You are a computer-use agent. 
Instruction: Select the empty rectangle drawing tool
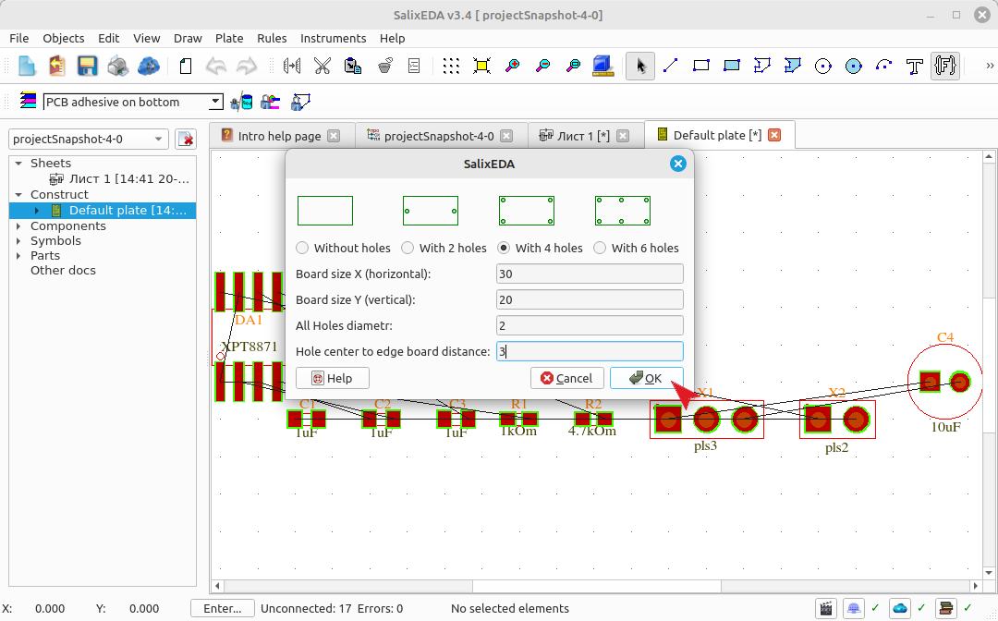[x=700, y=66]
